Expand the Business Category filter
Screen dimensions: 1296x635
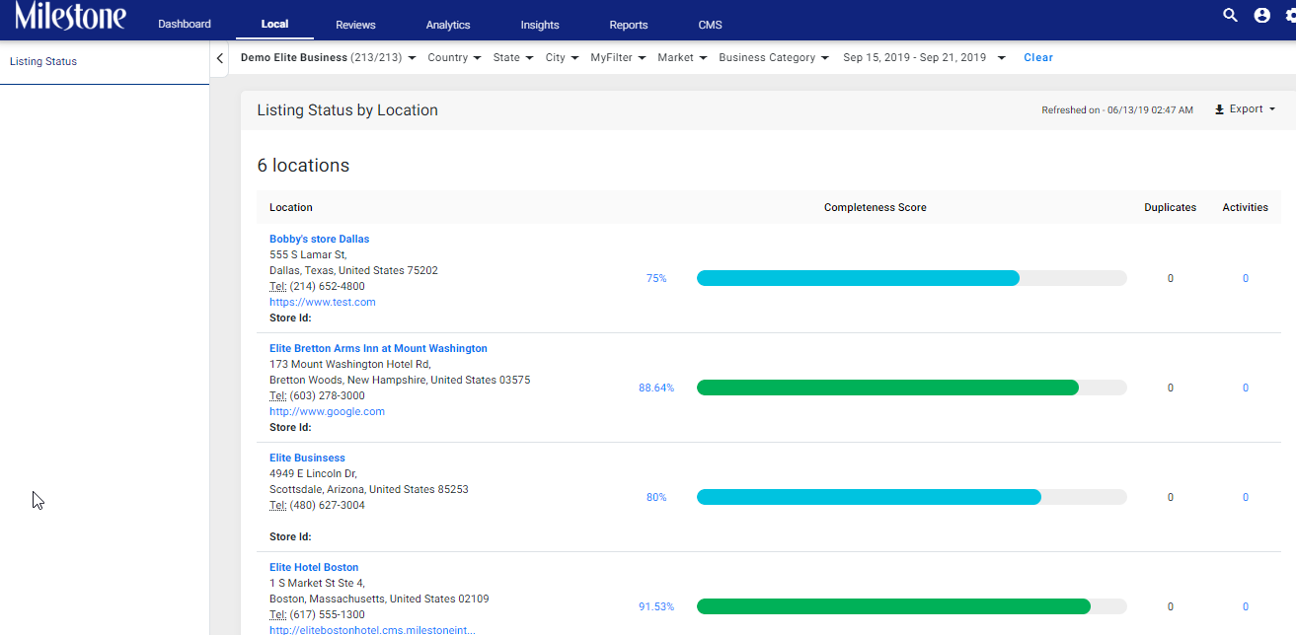pos(774,57)
